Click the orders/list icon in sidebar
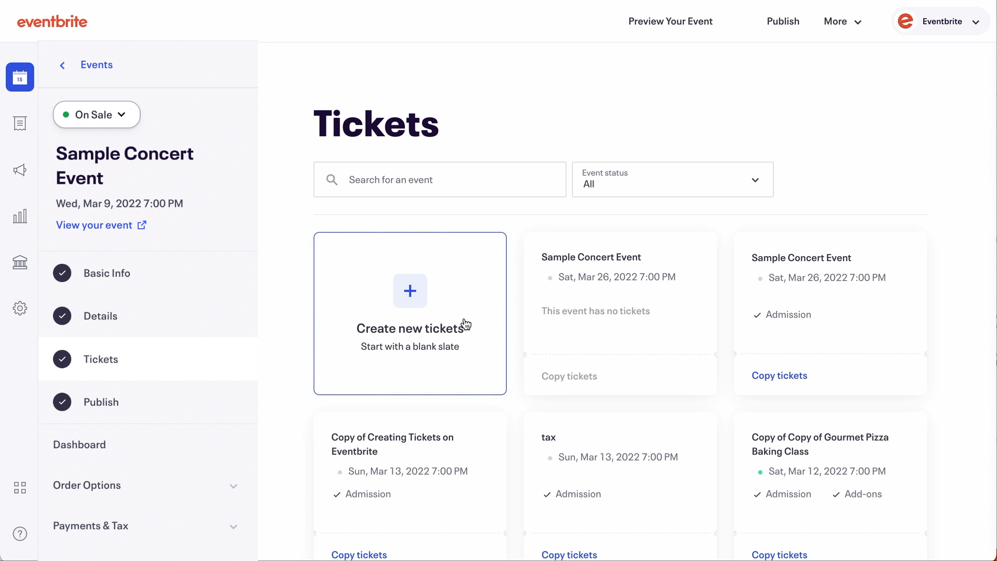 point(19,123)
